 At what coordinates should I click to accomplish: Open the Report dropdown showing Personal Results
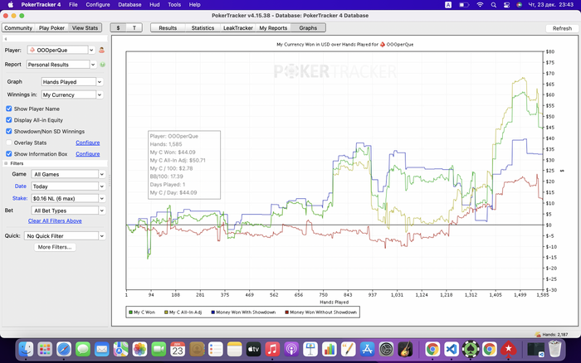(93, 65)
